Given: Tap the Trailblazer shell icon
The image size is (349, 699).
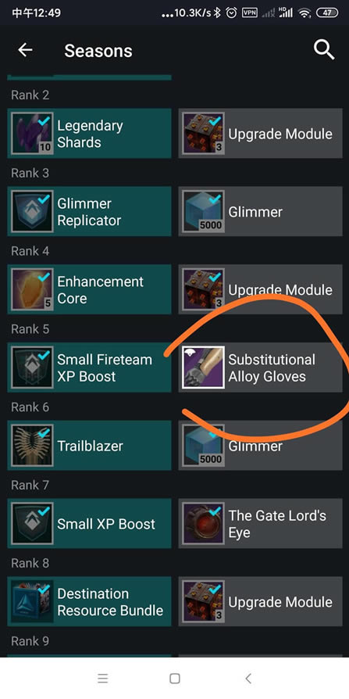Looking at the screenshot, I should pyautogui.click(x=32, y=446).
